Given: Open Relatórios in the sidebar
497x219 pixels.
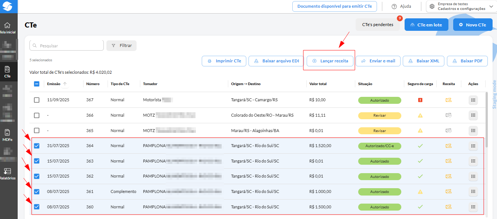Looking at the screenshot, I should pos(7,174).
